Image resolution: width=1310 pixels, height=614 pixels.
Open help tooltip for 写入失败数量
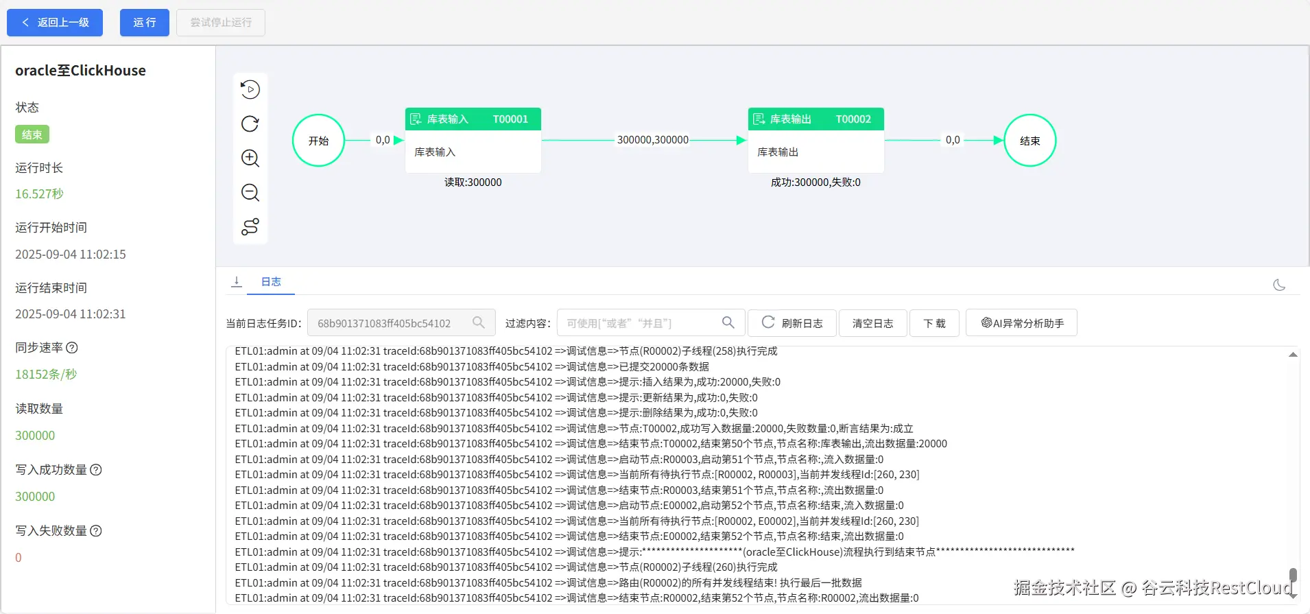coord(96,531)
